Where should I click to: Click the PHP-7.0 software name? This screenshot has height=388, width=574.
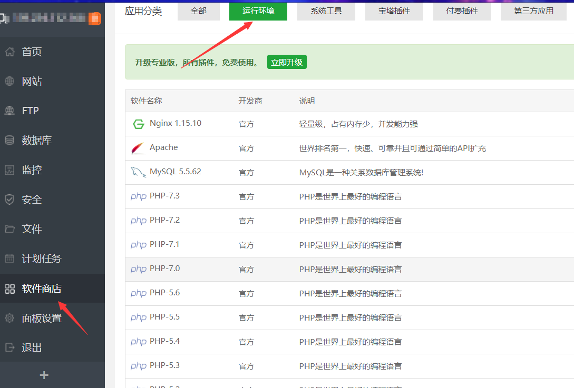(x=165, y=268)
